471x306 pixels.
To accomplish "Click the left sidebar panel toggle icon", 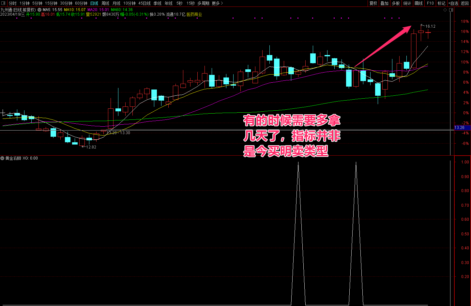I will point(3,3).
